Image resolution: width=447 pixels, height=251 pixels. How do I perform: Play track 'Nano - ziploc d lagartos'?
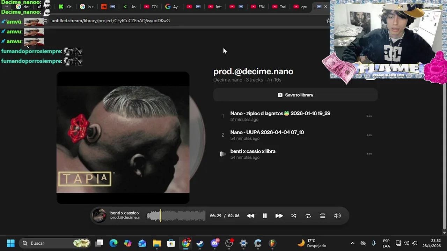click(280, 113)
